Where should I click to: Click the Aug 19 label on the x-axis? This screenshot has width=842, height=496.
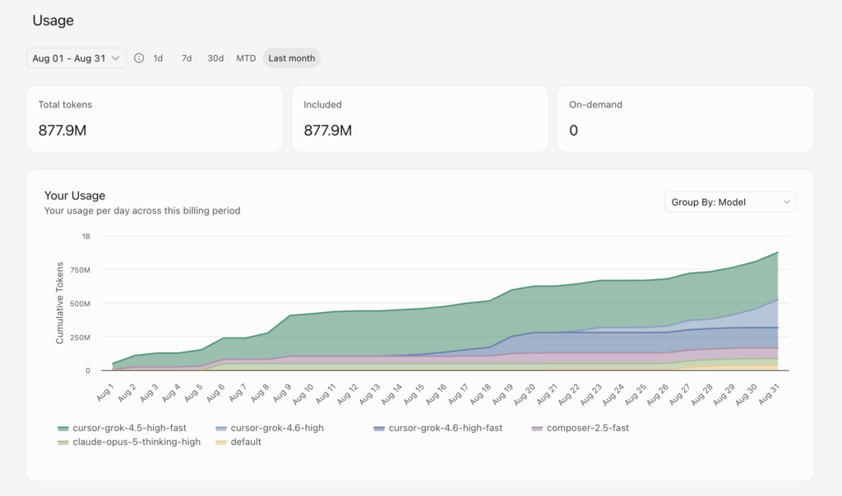503,394
